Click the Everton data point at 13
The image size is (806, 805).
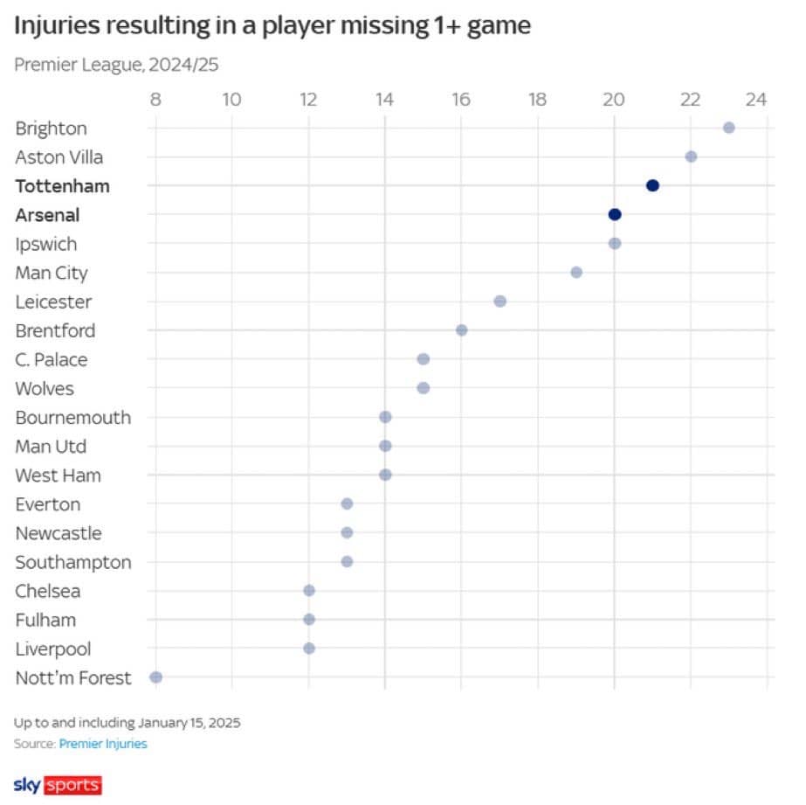point(347,503)
